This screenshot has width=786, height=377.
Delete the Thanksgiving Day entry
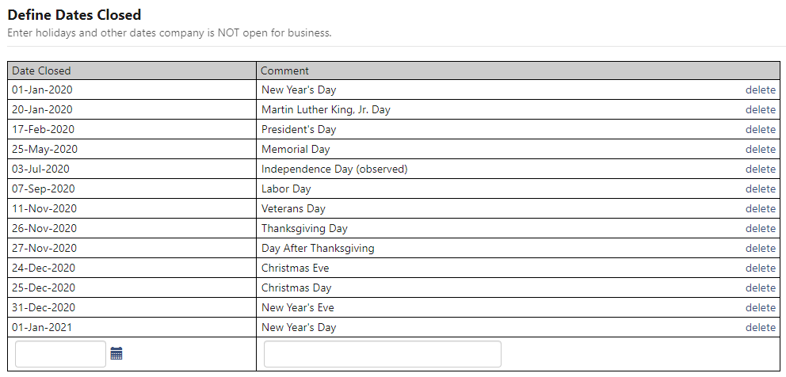coord(760,228)
